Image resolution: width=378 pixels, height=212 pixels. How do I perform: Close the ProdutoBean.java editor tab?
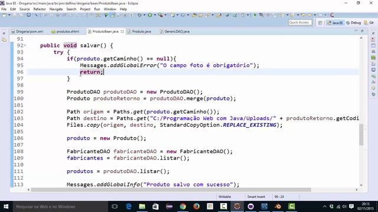(x=122, y=31)
